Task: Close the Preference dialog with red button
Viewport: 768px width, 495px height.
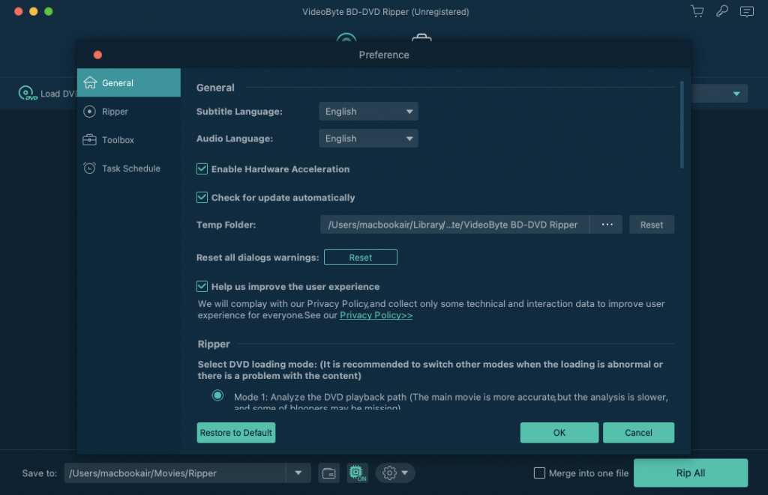Action: pos(98,55)
